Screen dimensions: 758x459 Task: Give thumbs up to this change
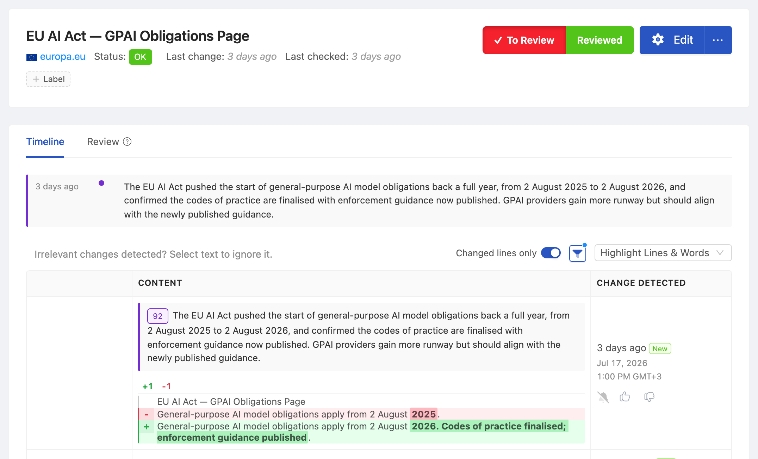pos(625,397)
